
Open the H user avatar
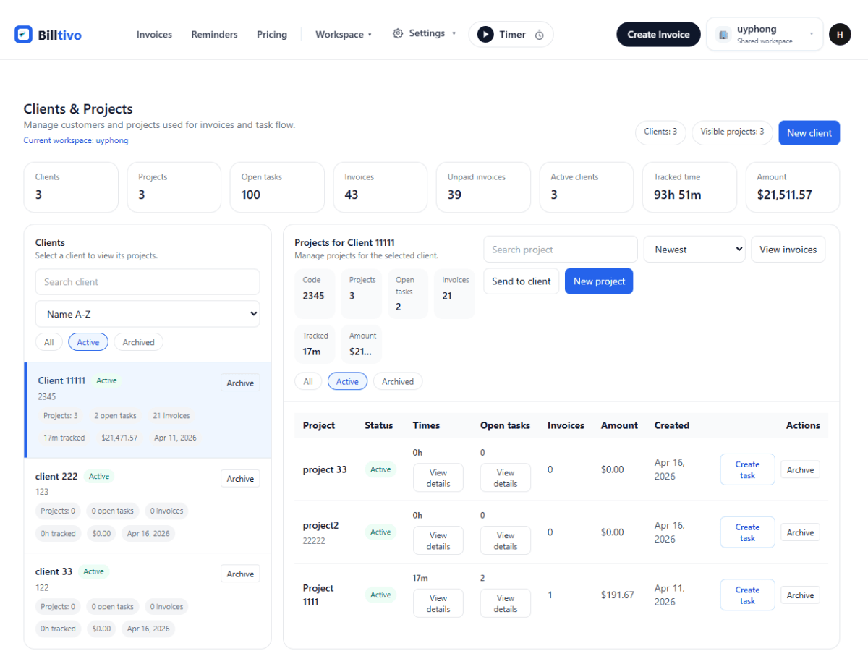[840, 34]
